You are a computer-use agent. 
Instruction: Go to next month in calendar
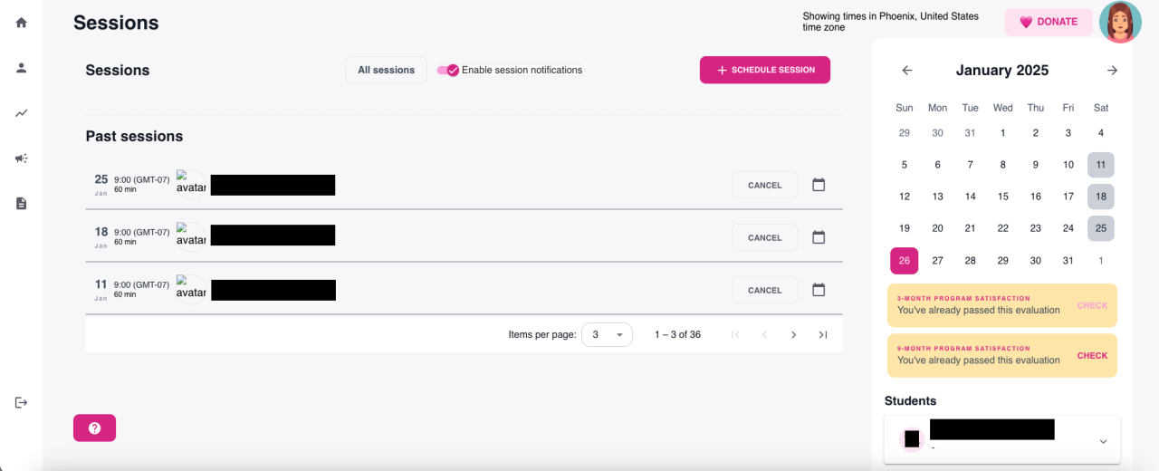click(1112, 71)
